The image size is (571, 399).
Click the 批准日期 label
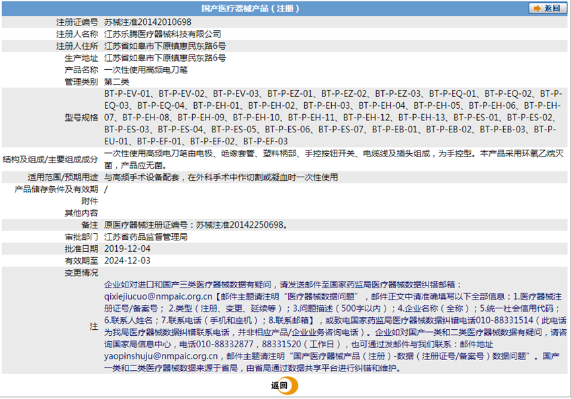(x=81, y=249)
